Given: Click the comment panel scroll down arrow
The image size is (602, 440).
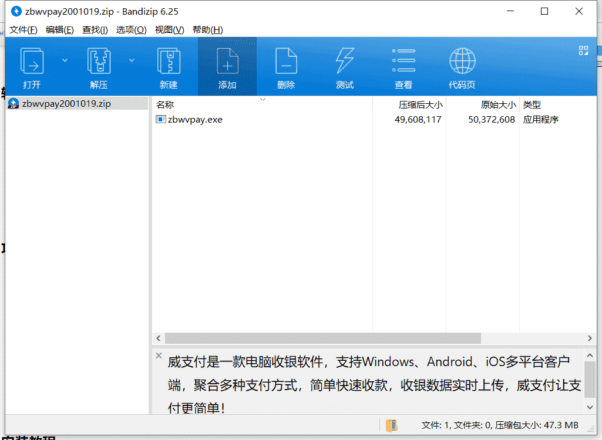Looking at the screenshot, I should tap(590, 407).
